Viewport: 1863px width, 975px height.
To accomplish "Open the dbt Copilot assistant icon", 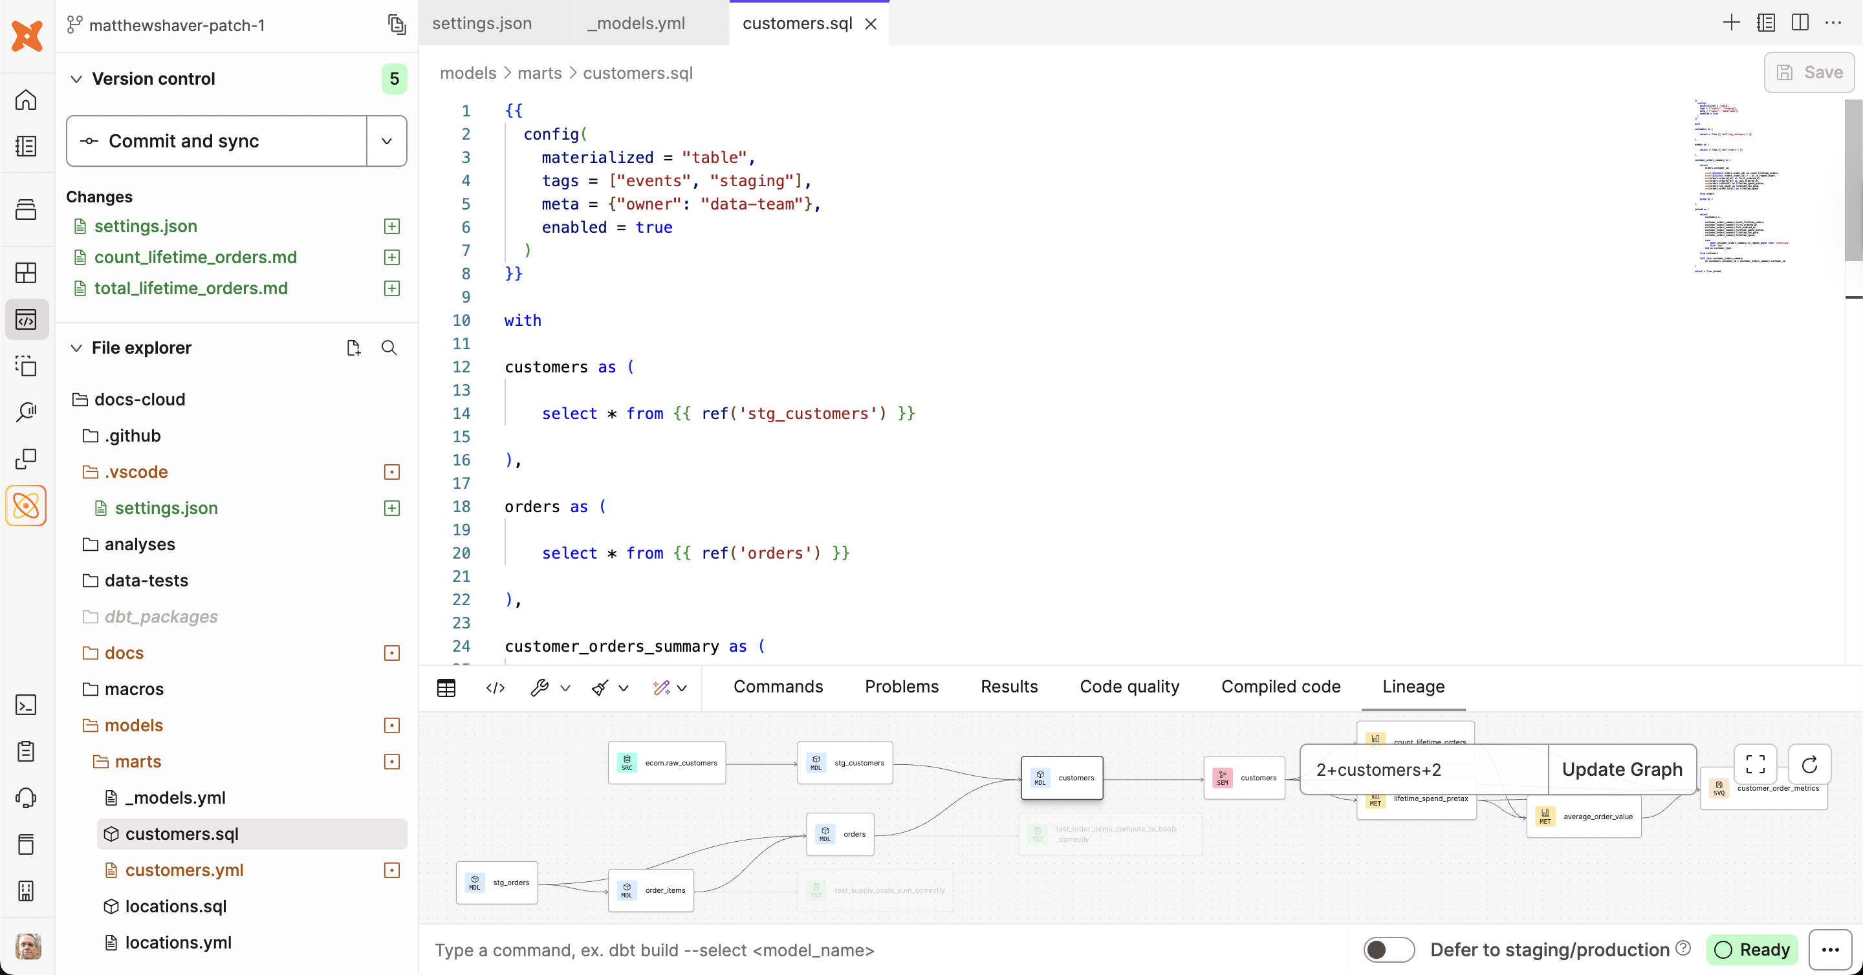I will point(27,506).
